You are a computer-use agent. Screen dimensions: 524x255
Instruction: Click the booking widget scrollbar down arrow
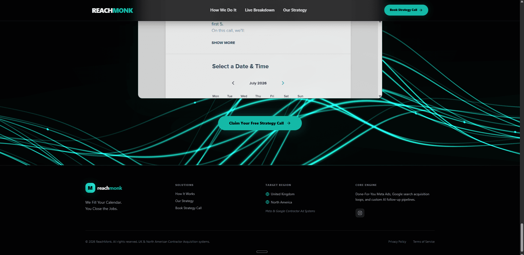point(380,96)
